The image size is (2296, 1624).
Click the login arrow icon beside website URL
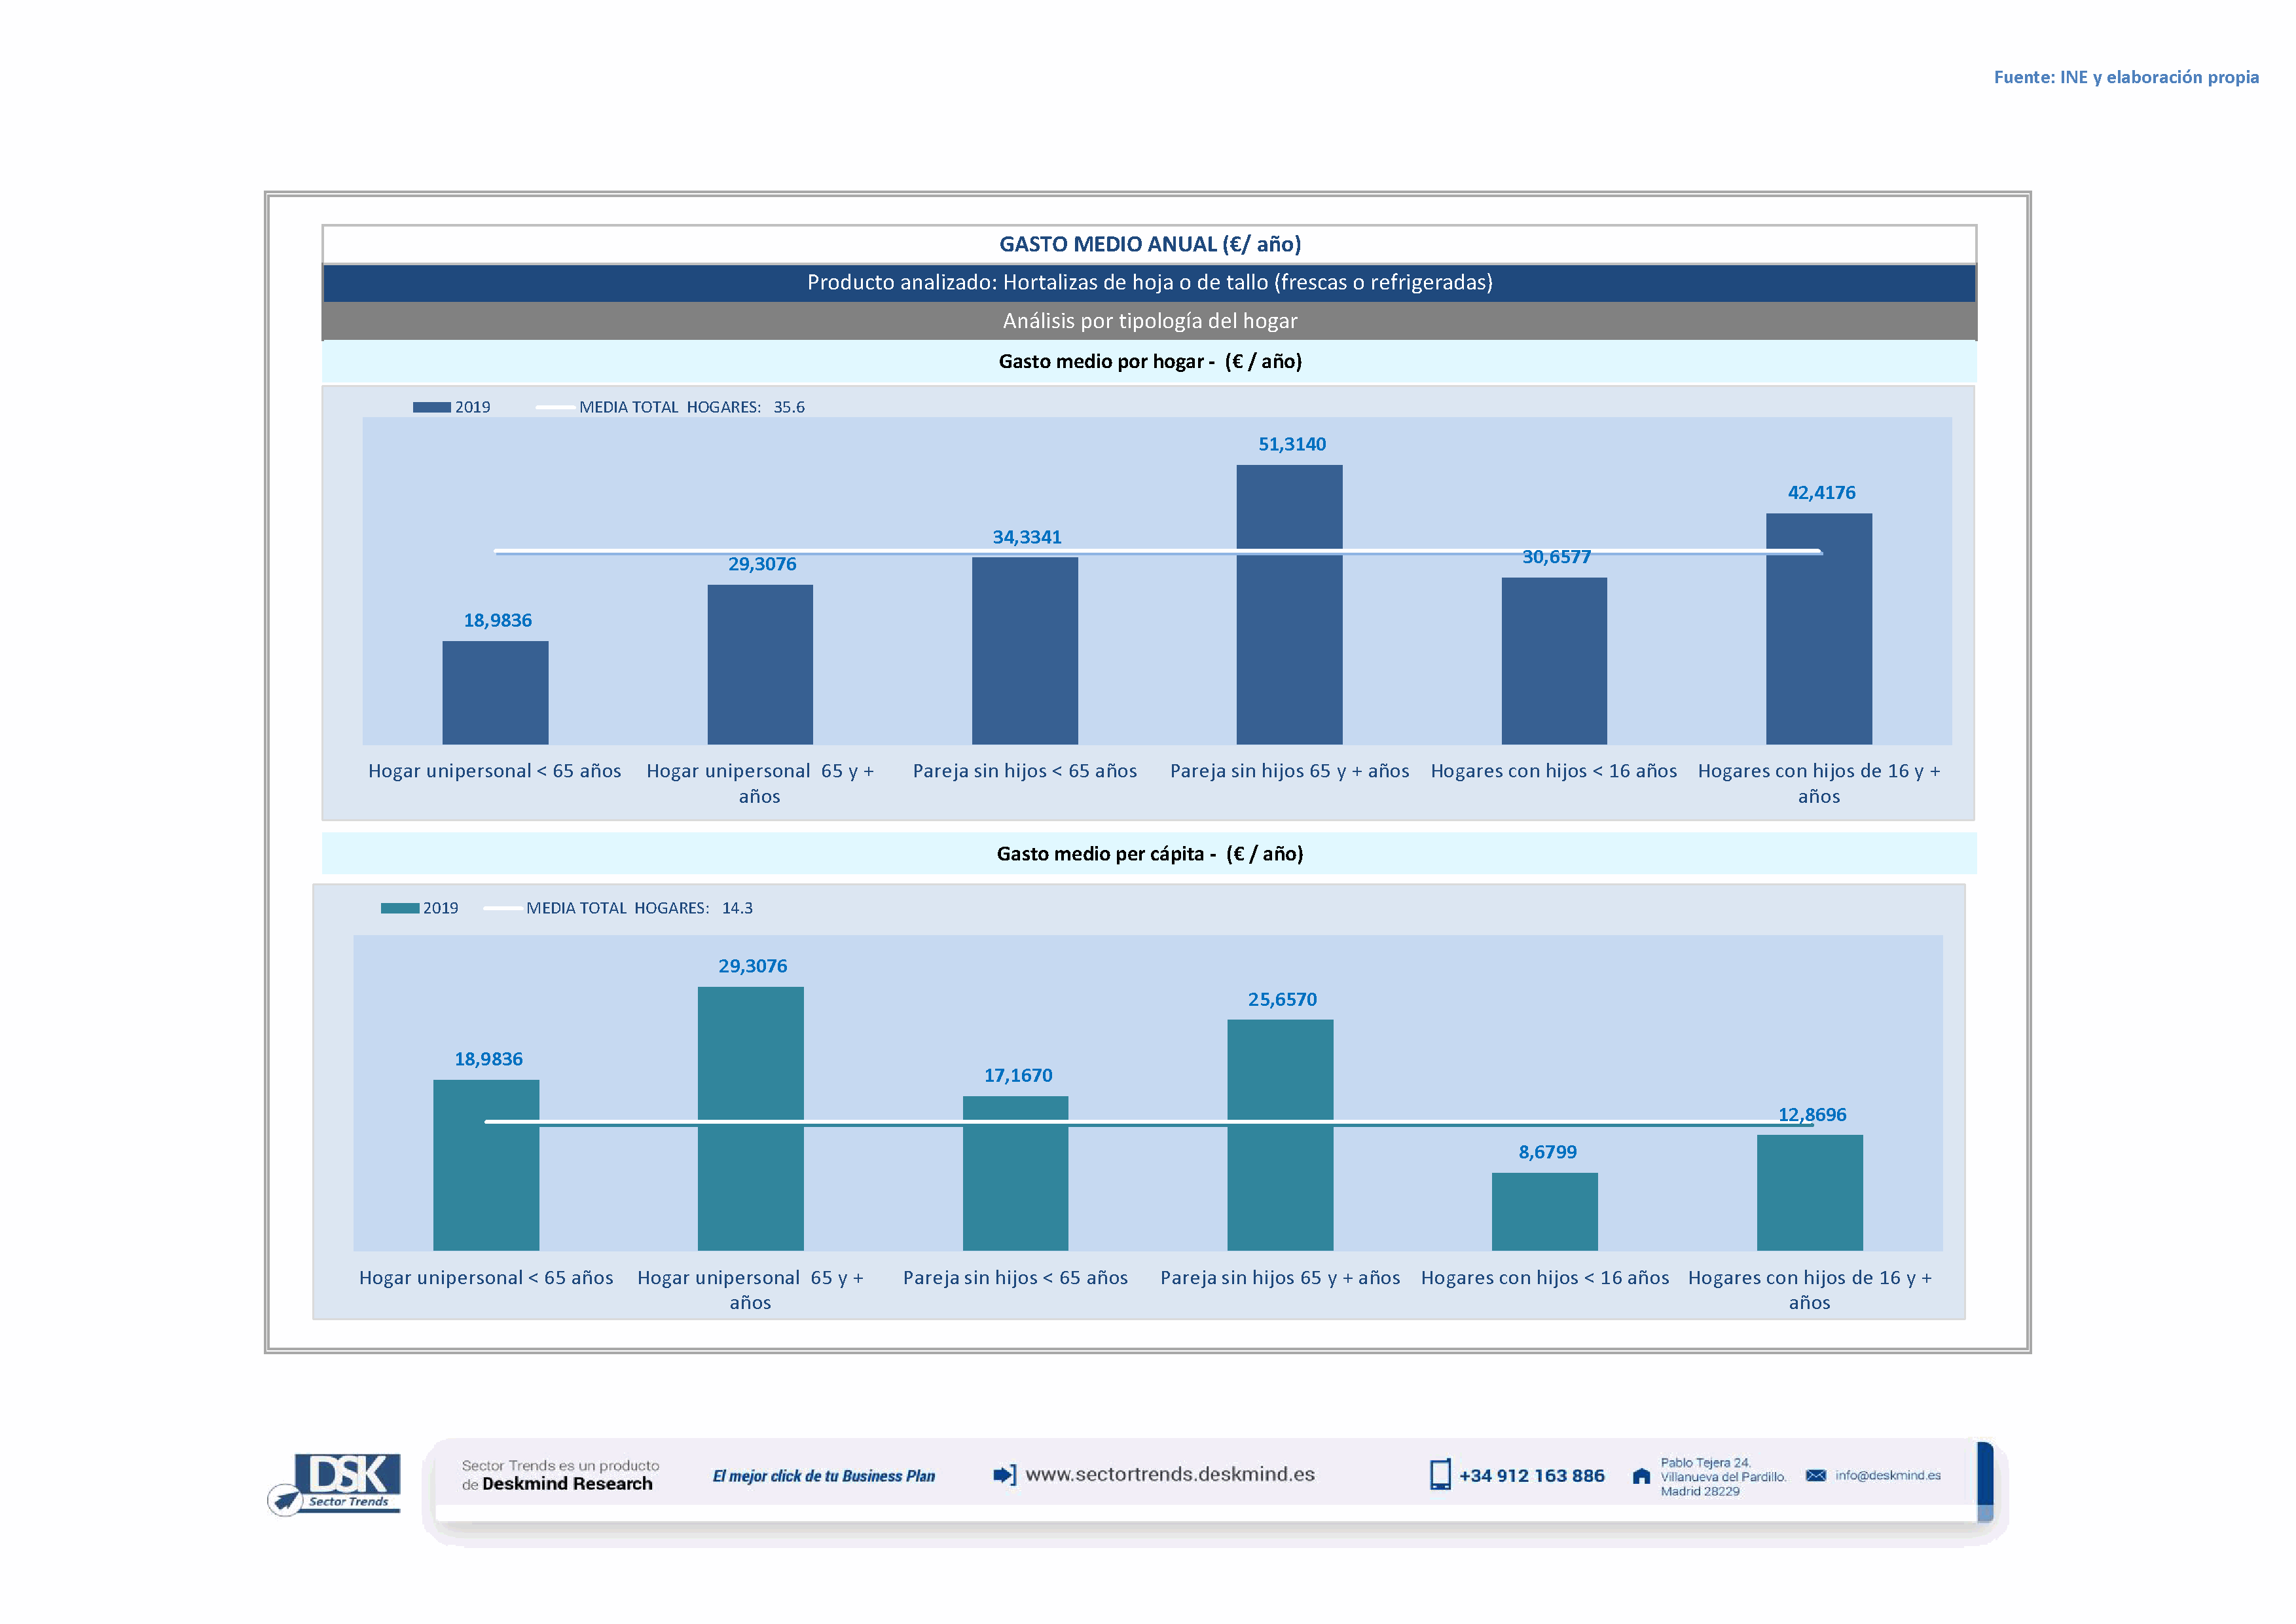(x=1004, y=1474)
